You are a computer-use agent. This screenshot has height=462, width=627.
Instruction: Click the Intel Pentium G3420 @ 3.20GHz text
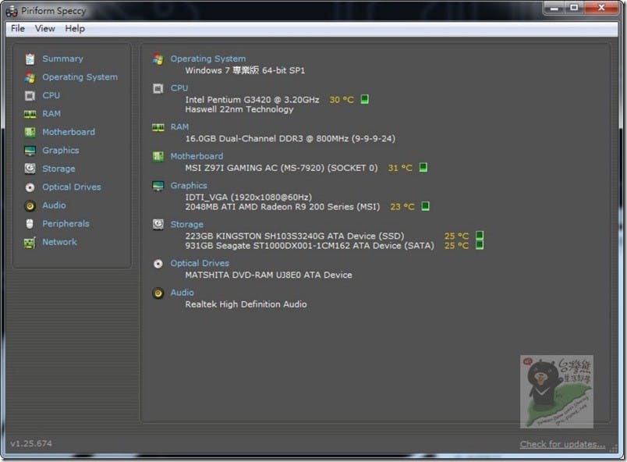pos(252,100)
